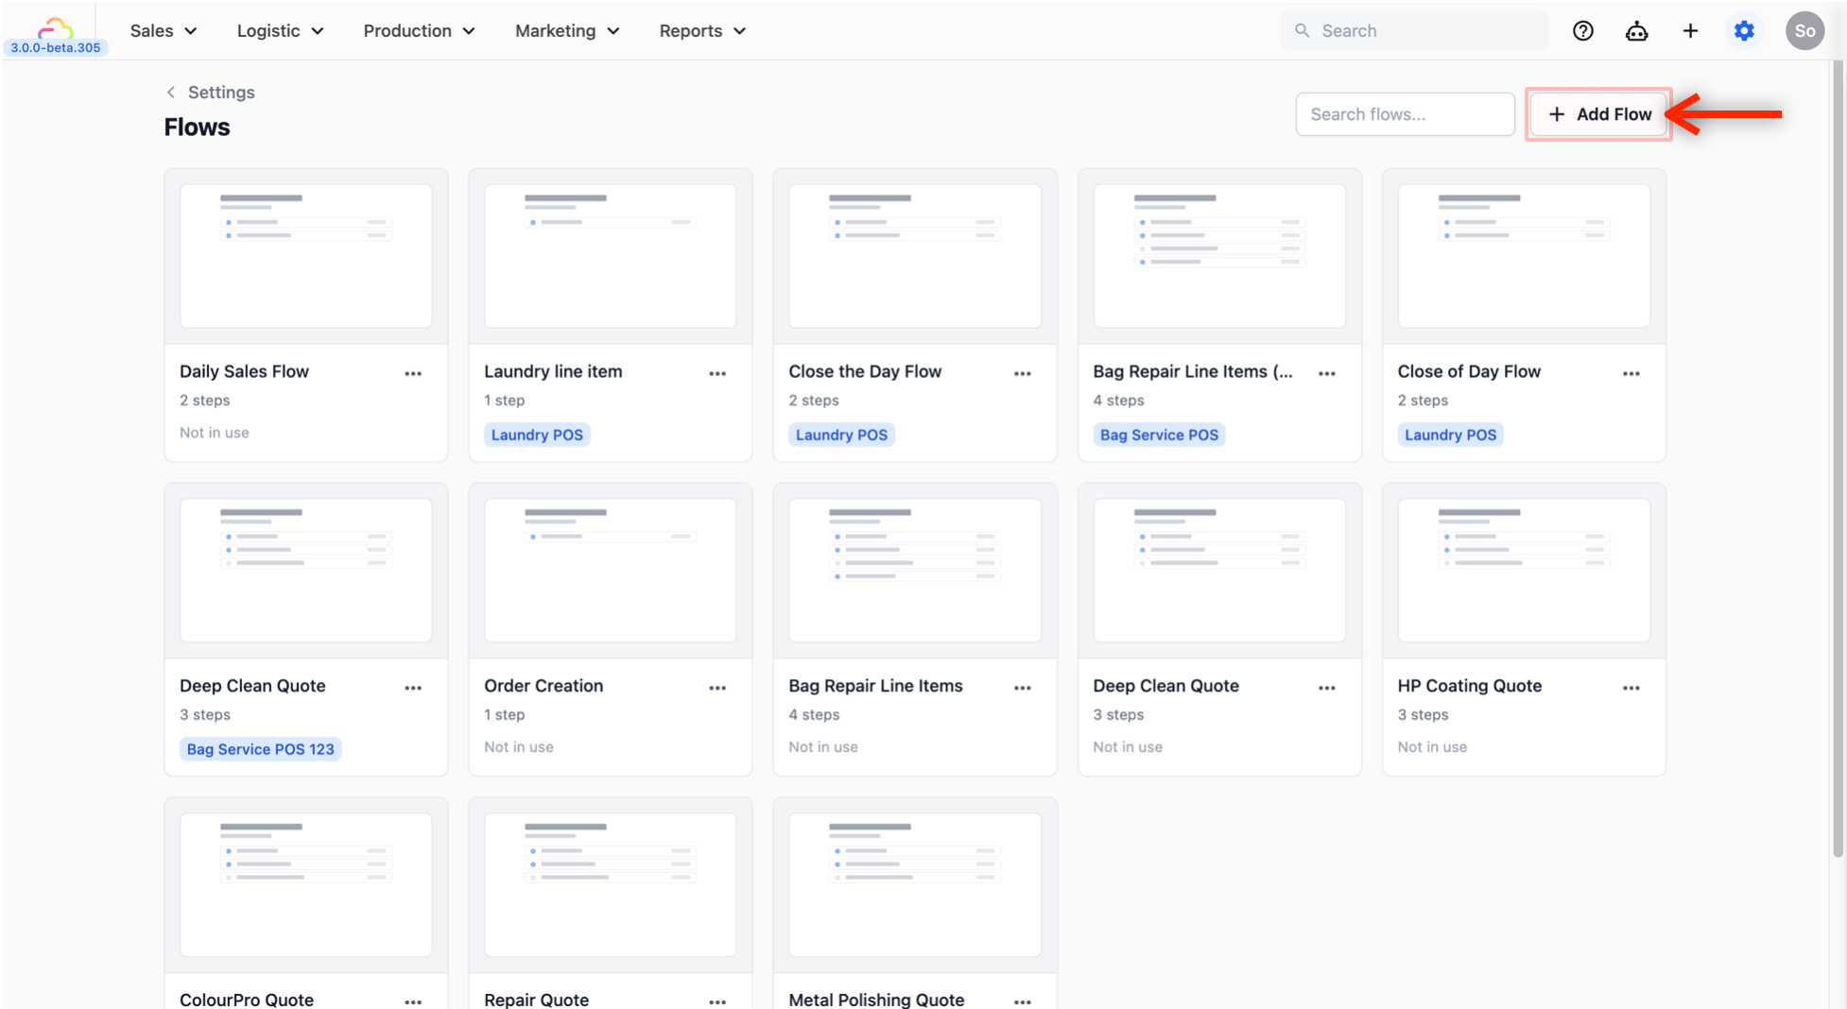This screenshot has height=1009, width=1847.
Task: Open Daily Sales Flow thumbnail
Action: [306, 256]
